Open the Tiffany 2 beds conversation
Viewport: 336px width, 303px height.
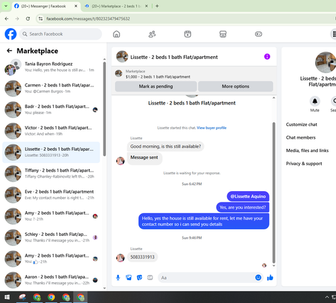(x=51, y=174)
